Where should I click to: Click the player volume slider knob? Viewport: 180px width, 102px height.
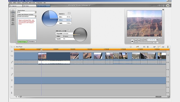click(x=147, y=43)
